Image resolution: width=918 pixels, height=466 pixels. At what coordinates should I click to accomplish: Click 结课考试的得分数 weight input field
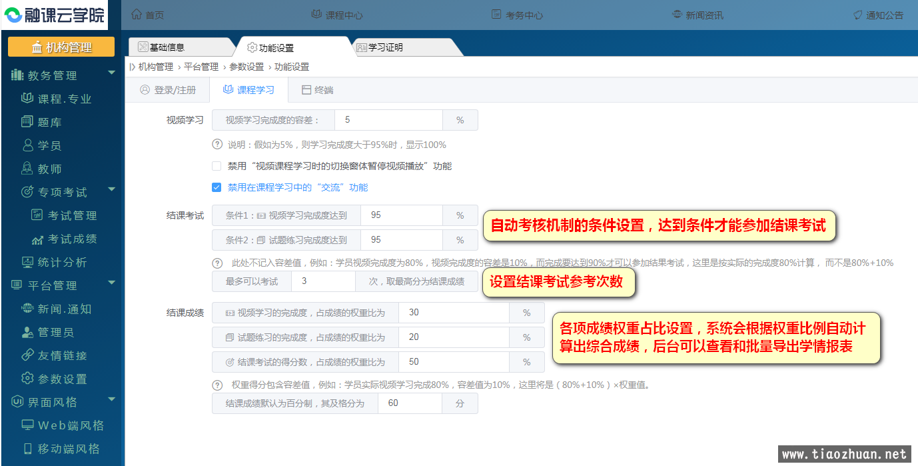(454, 362)
